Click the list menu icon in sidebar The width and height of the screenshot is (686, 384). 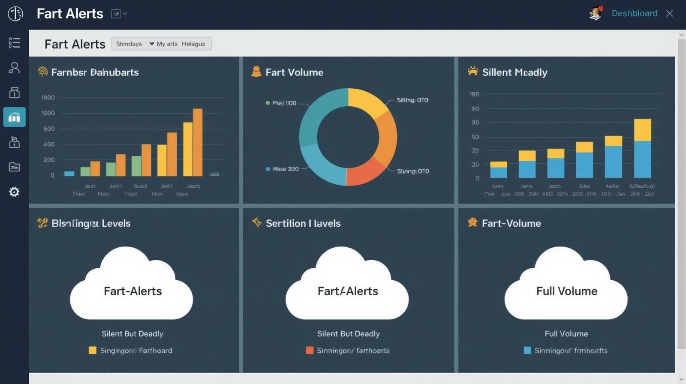click(x=14, y=42)
